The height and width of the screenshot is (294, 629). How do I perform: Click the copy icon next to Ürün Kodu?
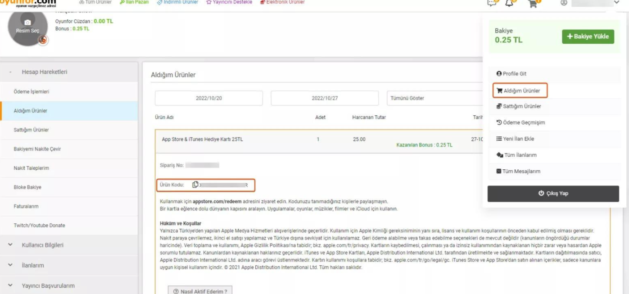point(195,185)
